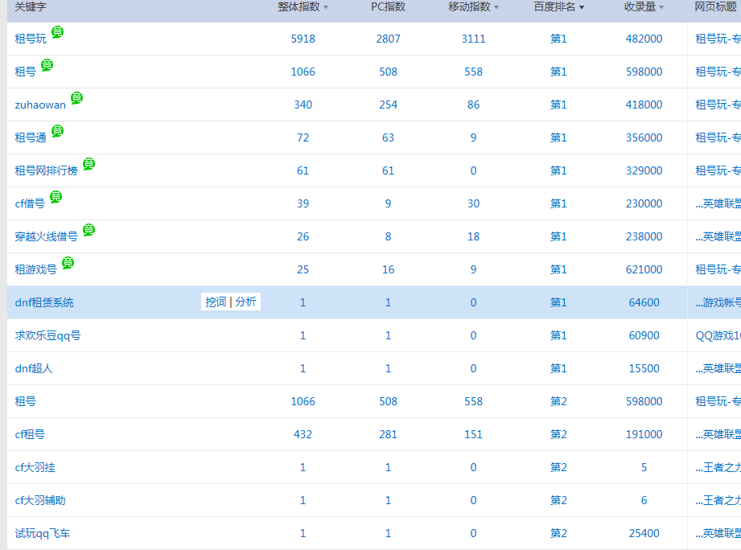Image resolution: width=741 pixels, height=550 pixels.
Task: Click overall index value 5918
Action: tap(303, 39)
